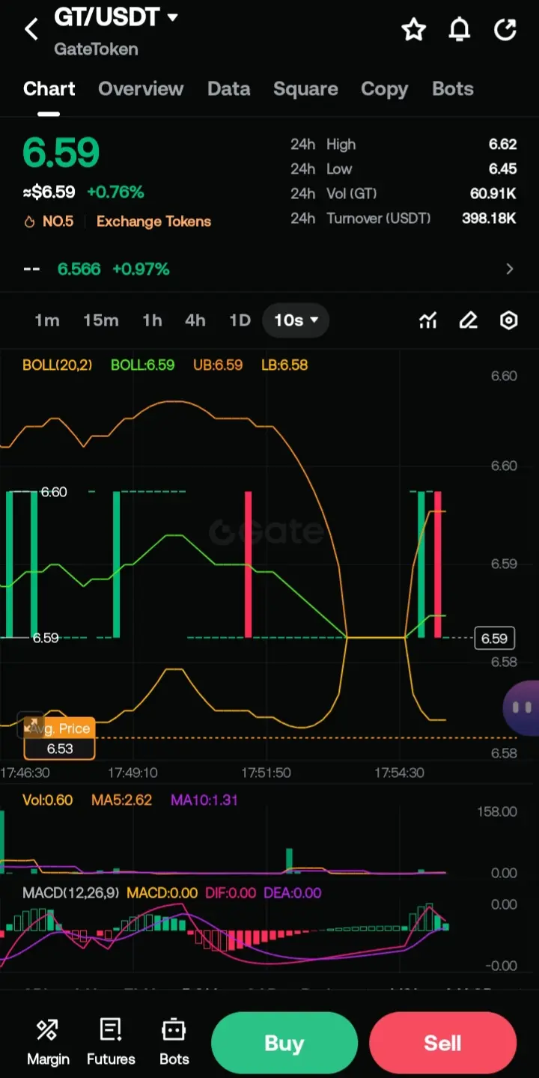The width and height of the screenshot is (539, 1078).
Task: Open the Copy tab
Action: coord(384,89)
